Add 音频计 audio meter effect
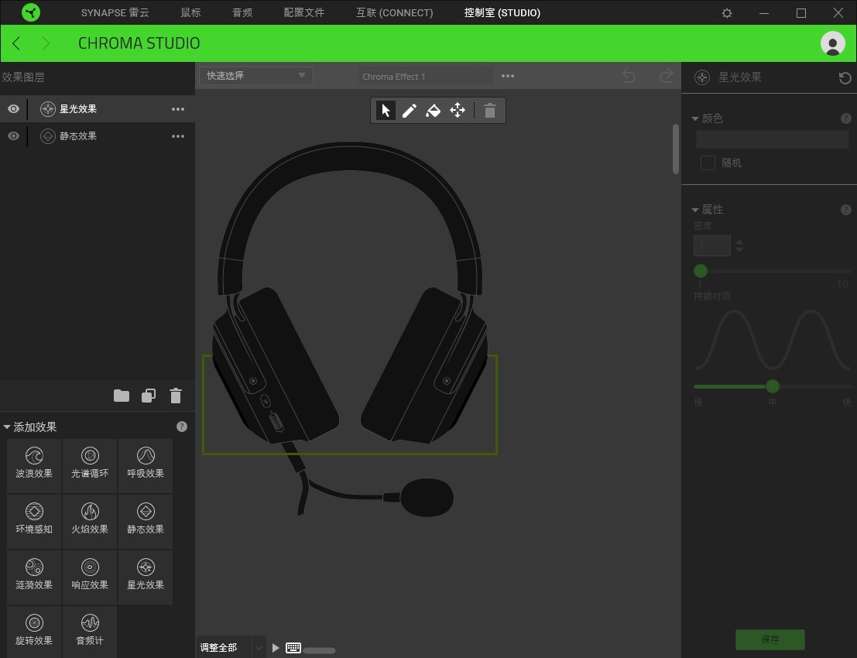This screenshot has height=658, width=857. pyautogui.click(x=90, y=631)
